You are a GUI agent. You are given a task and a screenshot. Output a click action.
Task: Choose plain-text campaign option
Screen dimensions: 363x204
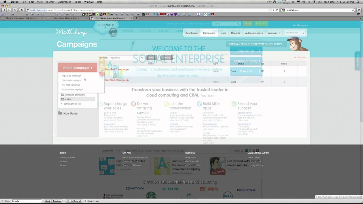(x=71, y=80)
